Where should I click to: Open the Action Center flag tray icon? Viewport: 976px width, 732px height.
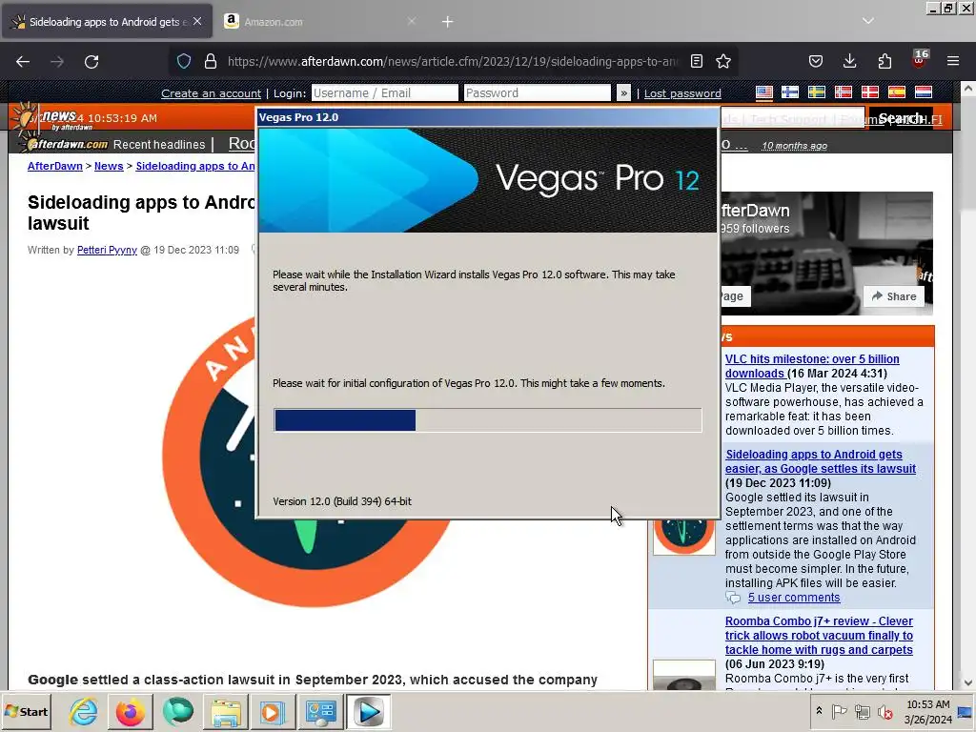point(839,711)
